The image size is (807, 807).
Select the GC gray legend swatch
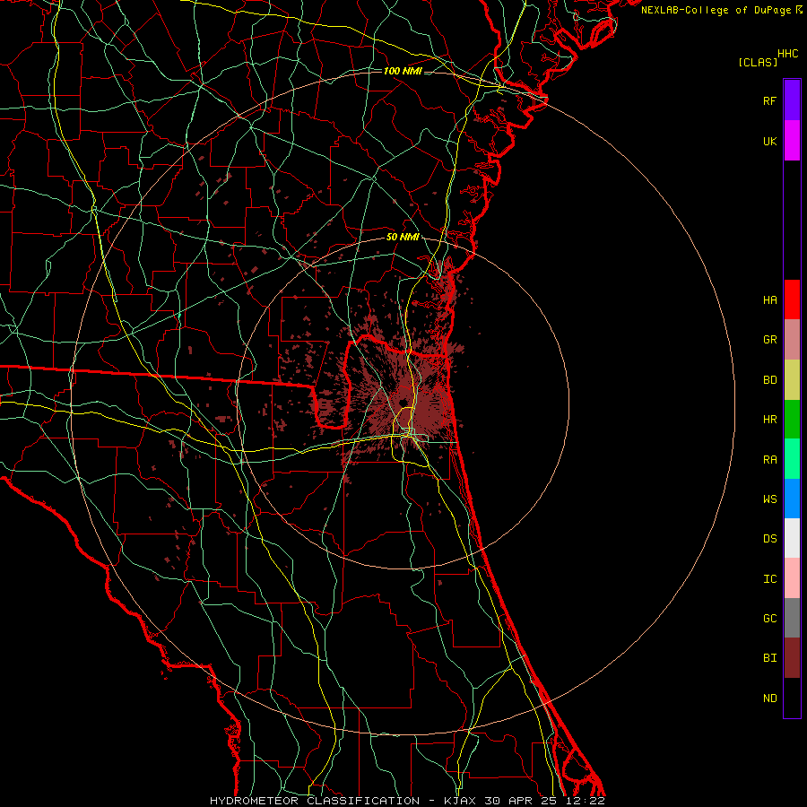(x=792, y=618)
